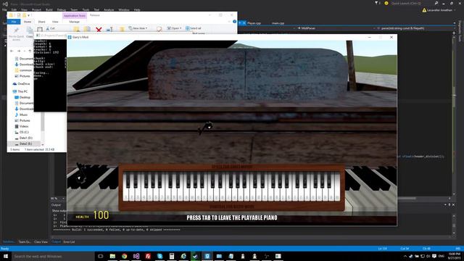Click the Explorer help question mark icon
The height and width of the screenshot is (261, 464).
click(234, 22)
